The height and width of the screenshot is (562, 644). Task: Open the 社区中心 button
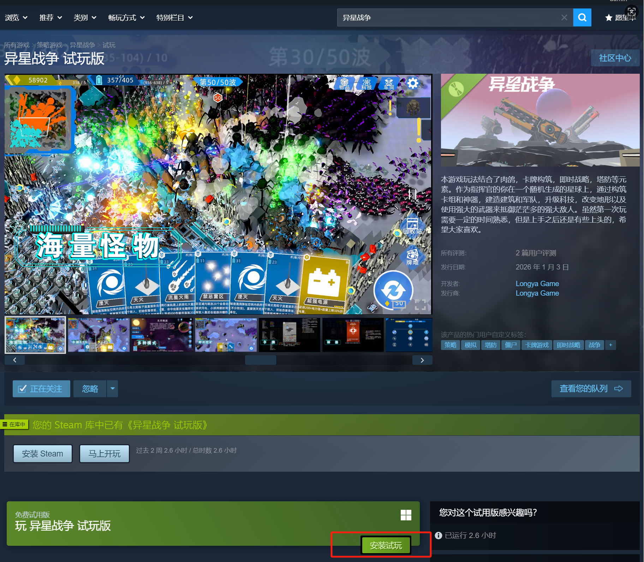click(615, 58)
